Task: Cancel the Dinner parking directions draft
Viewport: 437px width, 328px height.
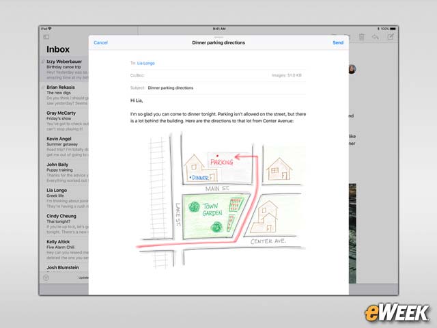Action: (100, 42)
